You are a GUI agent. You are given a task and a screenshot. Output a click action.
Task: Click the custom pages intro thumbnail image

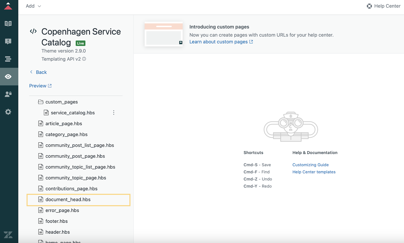[x=164, y=34]
